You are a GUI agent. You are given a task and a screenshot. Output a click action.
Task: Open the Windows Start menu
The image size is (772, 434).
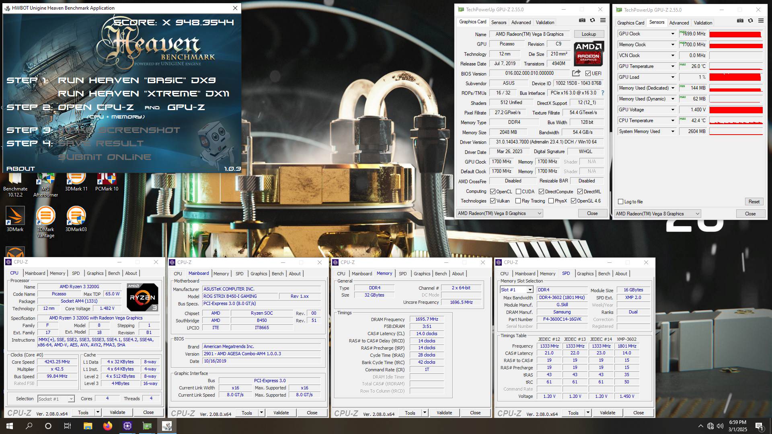tap(10, 426)
